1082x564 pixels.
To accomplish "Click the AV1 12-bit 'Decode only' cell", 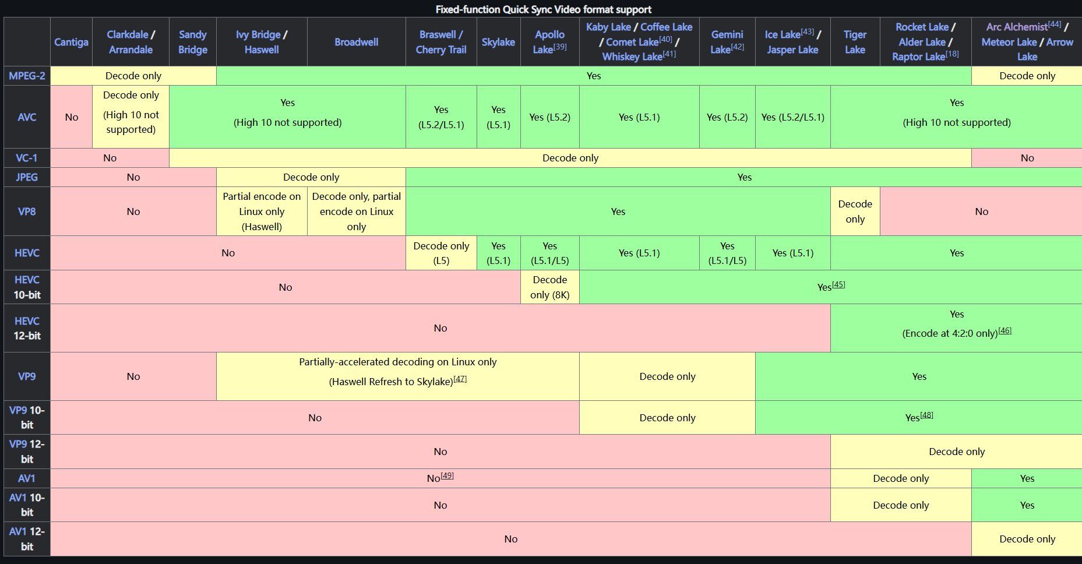I will (1027, 539).
